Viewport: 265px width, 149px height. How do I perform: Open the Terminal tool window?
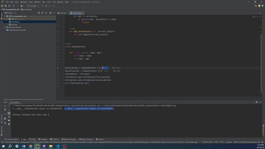coord(54,139)
